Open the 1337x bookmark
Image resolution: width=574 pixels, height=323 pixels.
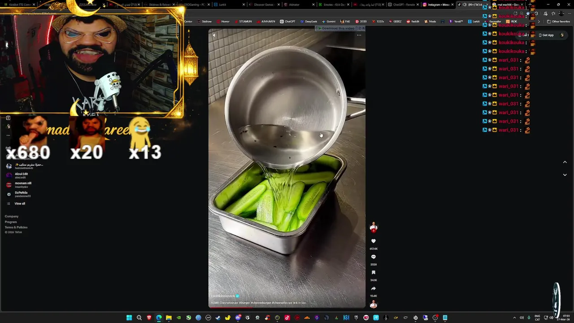(378, 22)
